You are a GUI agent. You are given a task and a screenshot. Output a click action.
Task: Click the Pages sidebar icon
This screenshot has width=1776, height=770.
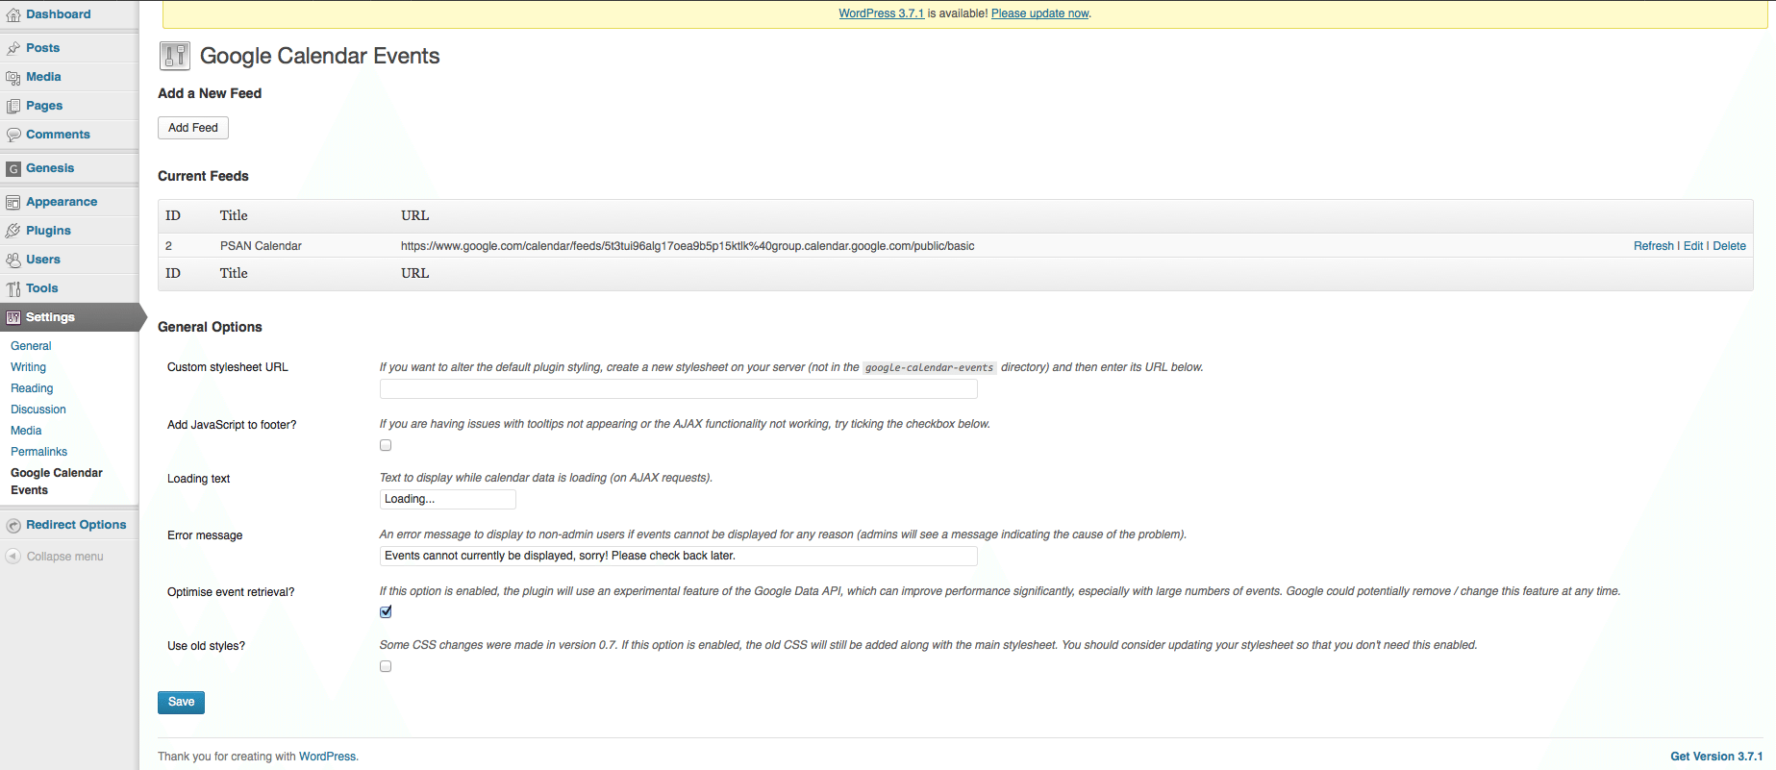click(x=13, y=106)
